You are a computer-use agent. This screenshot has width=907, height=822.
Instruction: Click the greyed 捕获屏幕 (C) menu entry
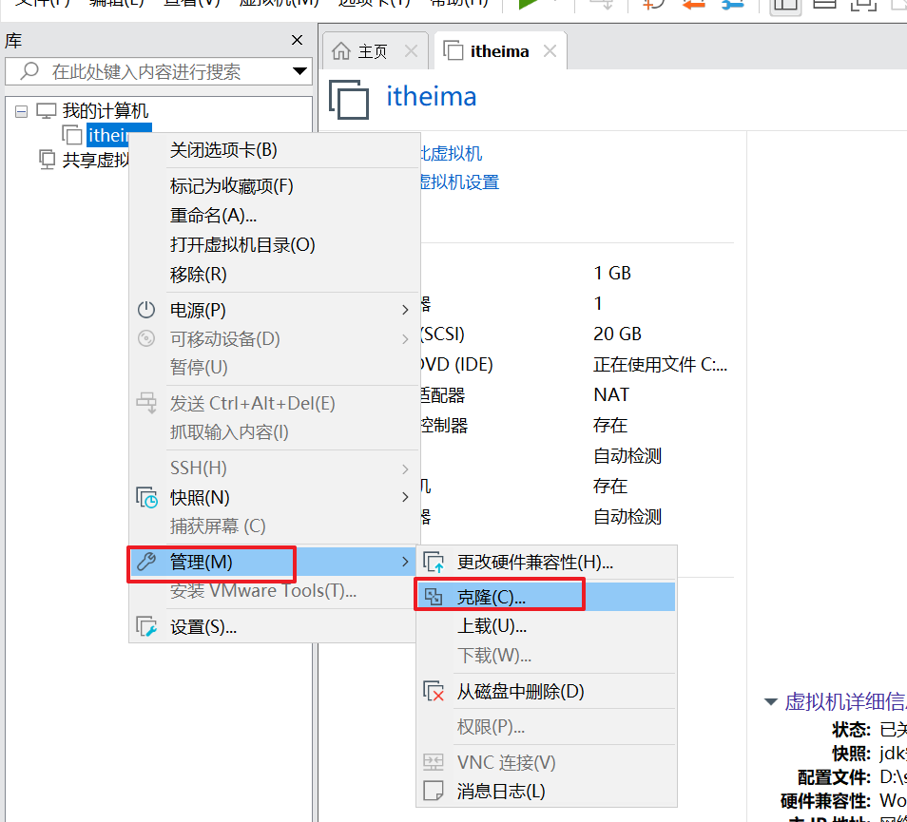click(x=274, y=526)
